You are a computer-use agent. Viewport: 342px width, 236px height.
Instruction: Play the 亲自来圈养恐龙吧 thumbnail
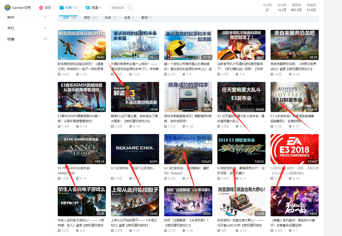[x=295, y=45]
